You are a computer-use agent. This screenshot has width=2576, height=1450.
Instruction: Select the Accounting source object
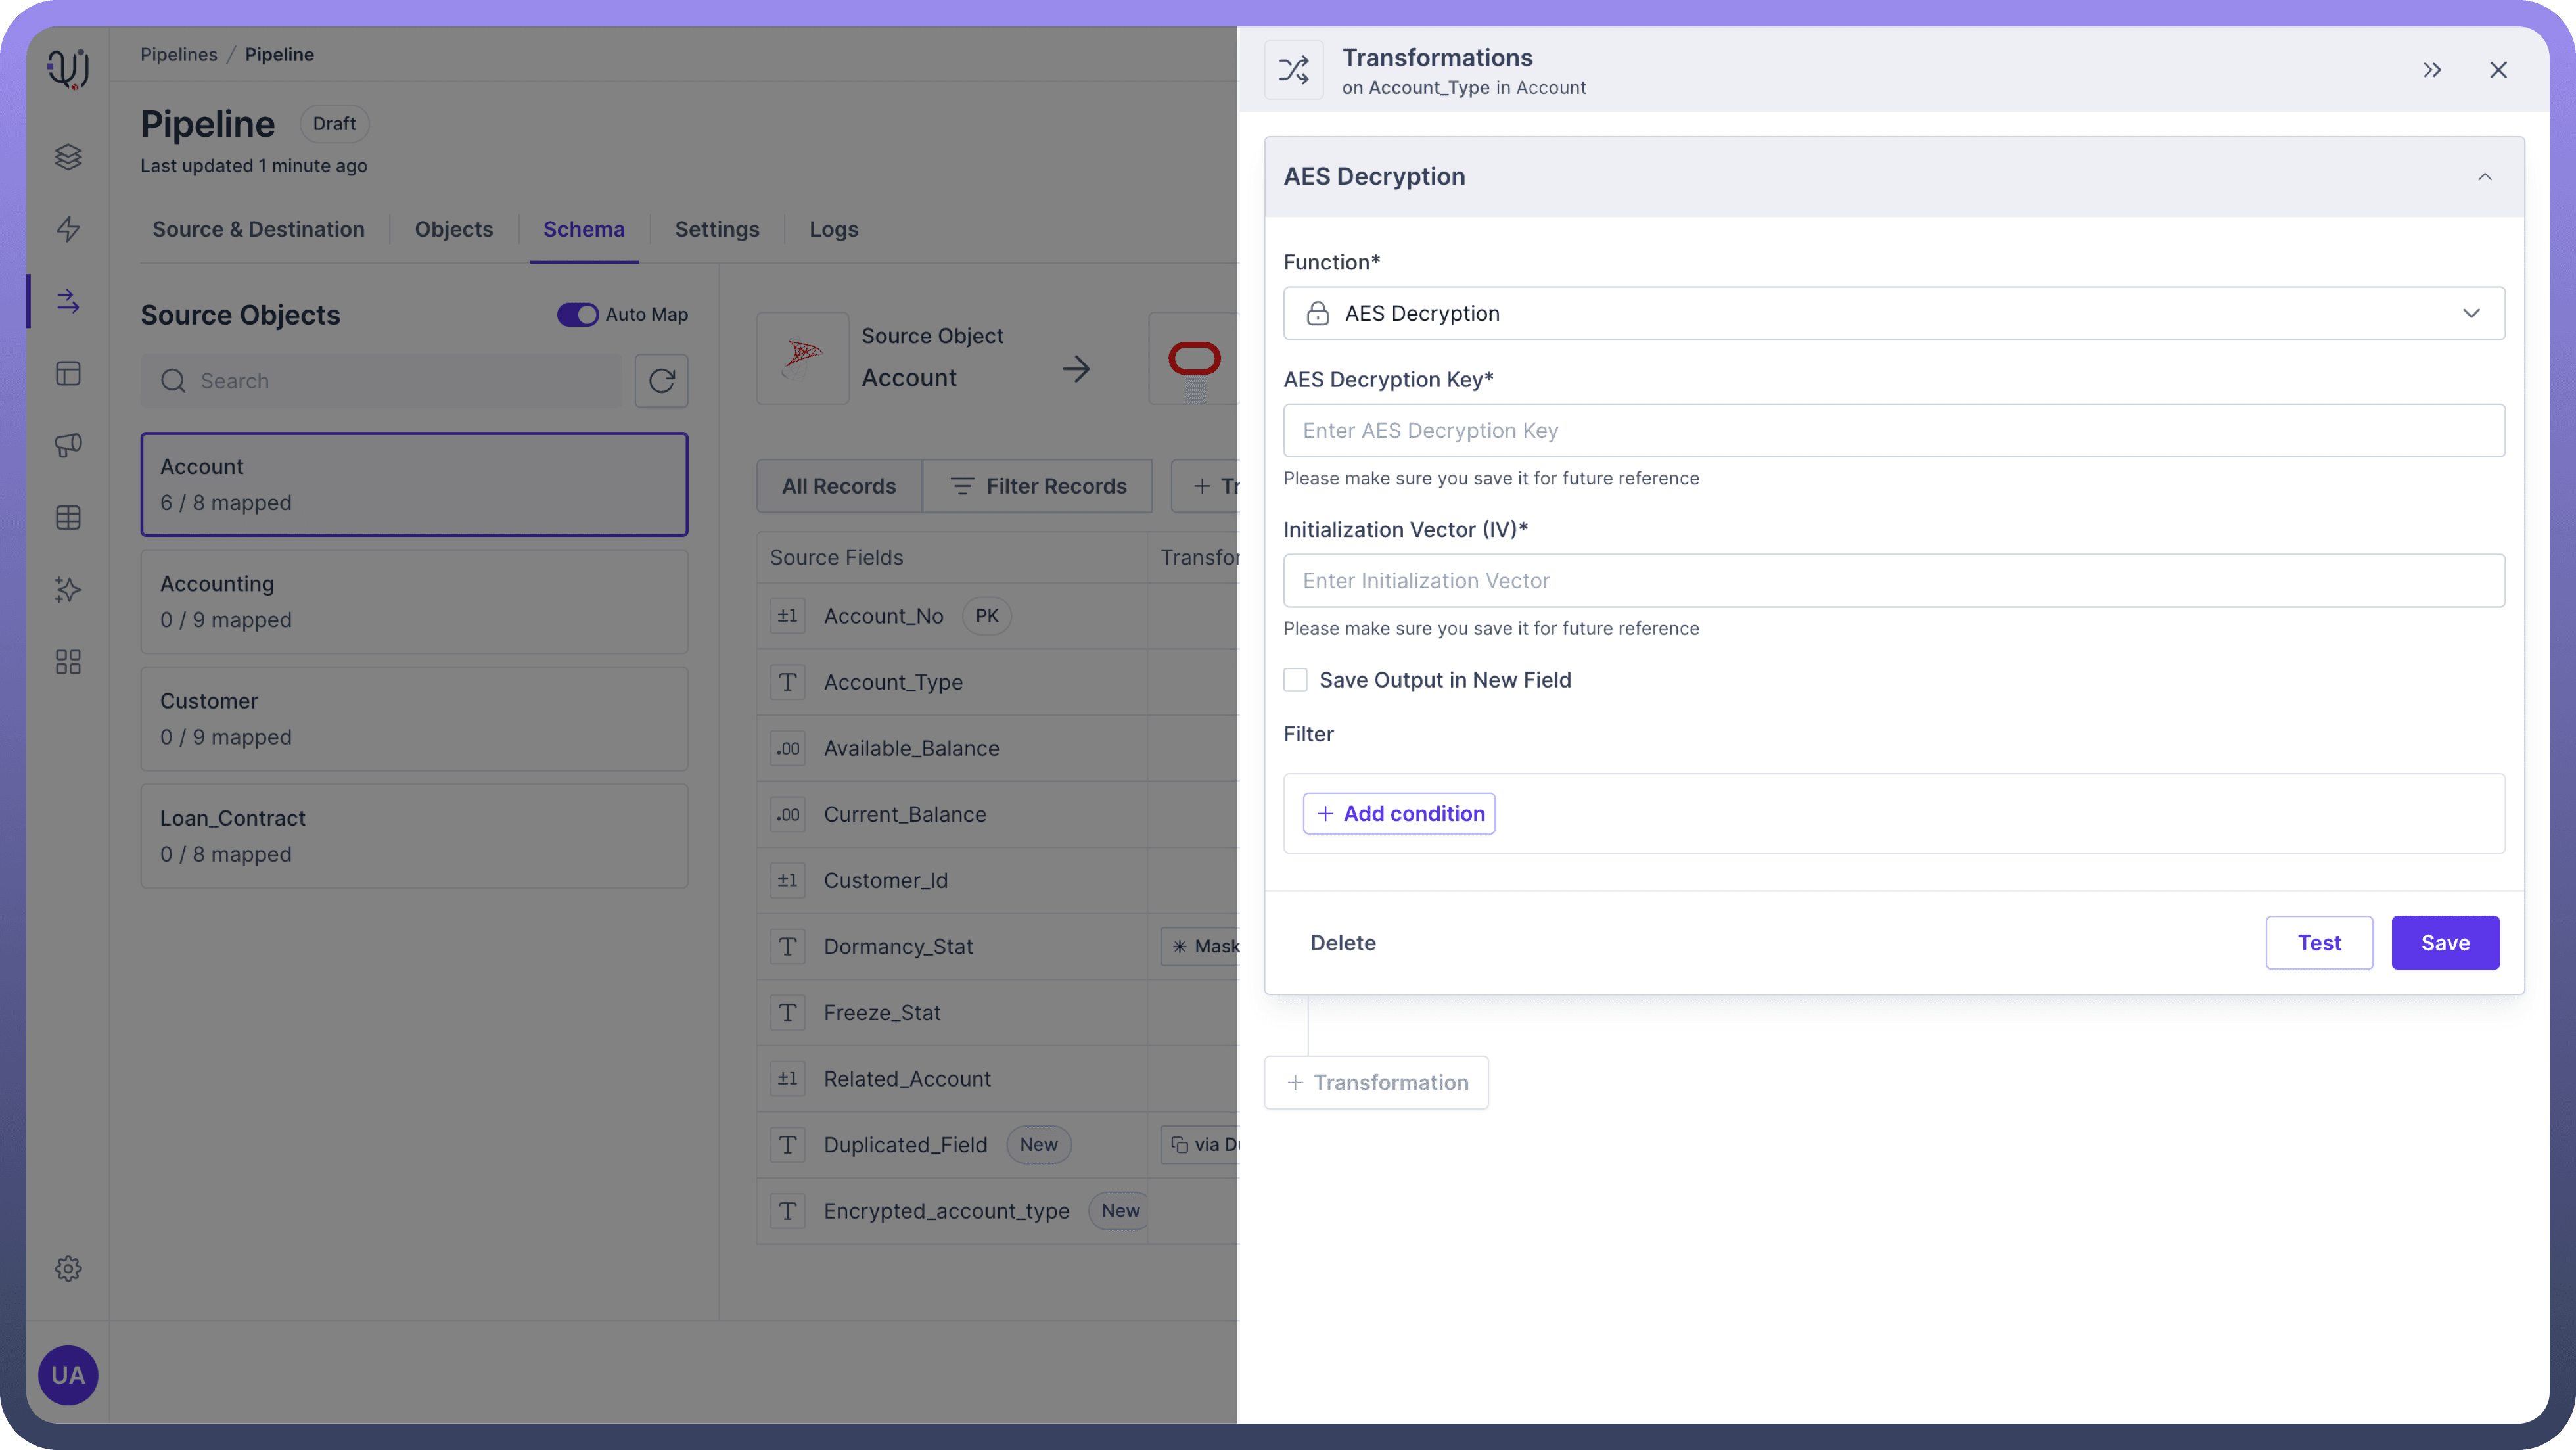coord(414,601)
